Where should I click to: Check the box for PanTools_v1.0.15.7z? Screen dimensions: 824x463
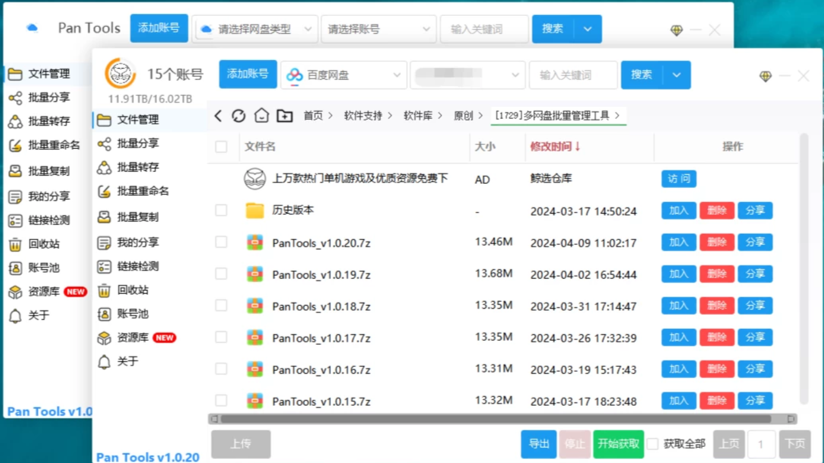click(221, 400)
